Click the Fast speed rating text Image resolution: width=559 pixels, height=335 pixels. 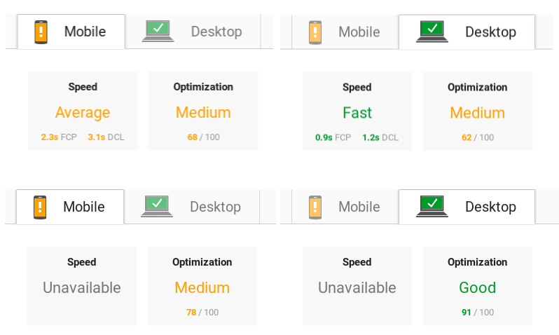point(357,112)
